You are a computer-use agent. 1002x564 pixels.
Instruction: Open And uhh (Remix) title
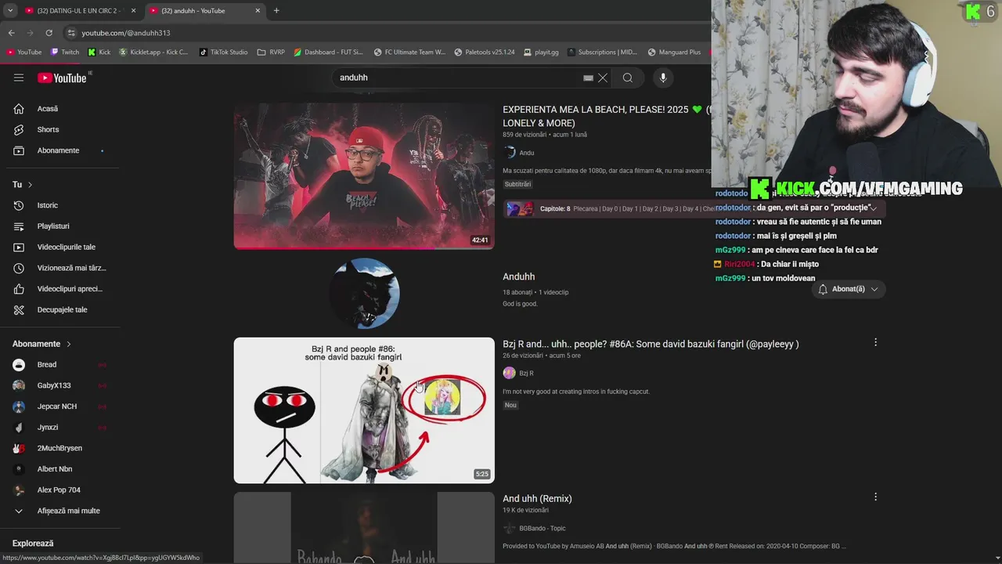click(537, 498)
